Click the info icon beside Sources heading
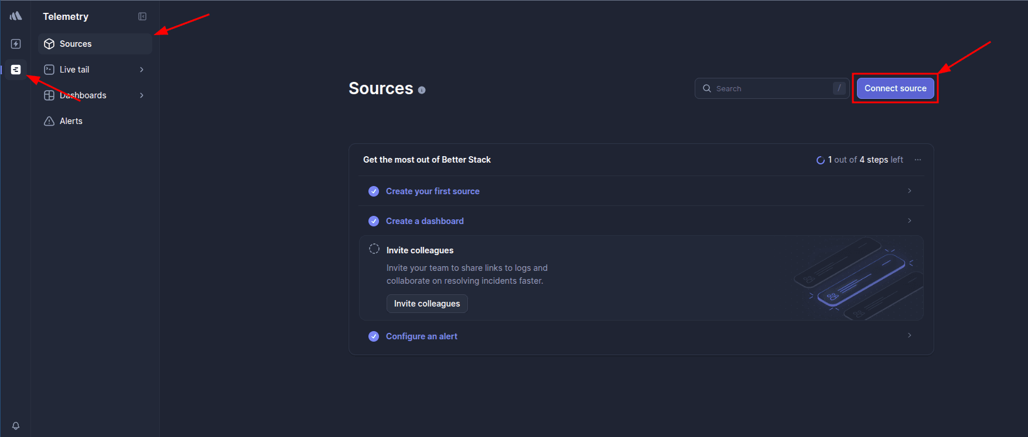The height and width of the screenshot is (437, 1028). click(x=422, y=90)
